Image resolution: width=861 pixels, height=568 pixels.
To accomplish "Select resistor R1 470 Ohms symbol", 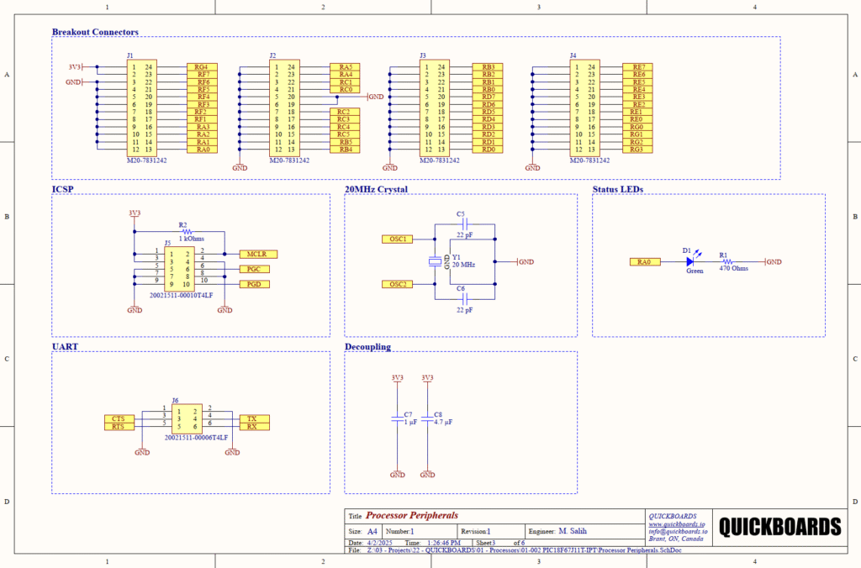I will pyautogui.click(x=728, y=261).
